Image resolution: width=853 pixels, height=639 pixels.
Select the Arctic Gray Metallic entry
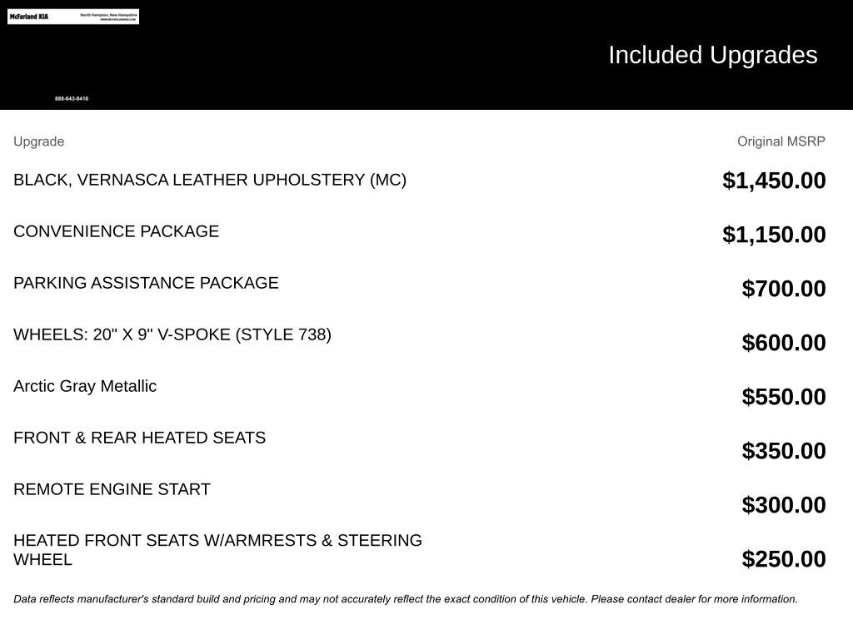tap(85, 386)
